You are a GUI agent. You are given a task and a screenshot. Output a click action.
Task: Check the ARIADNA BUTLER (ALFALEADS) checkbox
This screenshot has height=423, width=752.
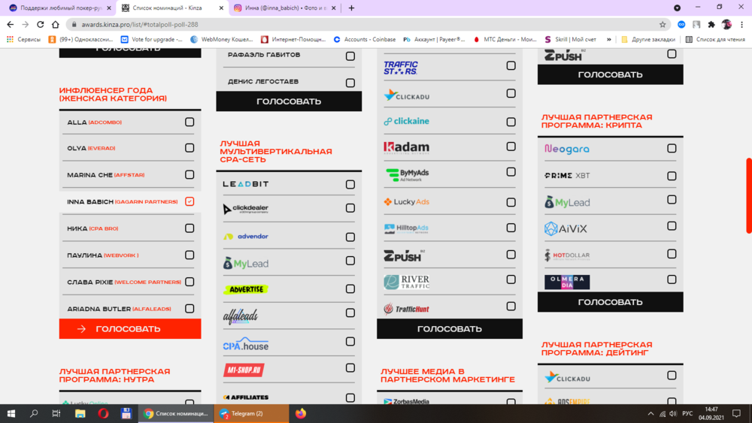[190, 309]
